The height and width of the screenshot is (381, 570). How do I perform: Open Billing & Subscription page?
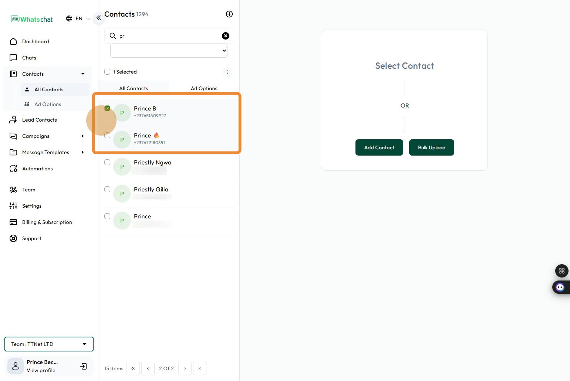(47, 222)
